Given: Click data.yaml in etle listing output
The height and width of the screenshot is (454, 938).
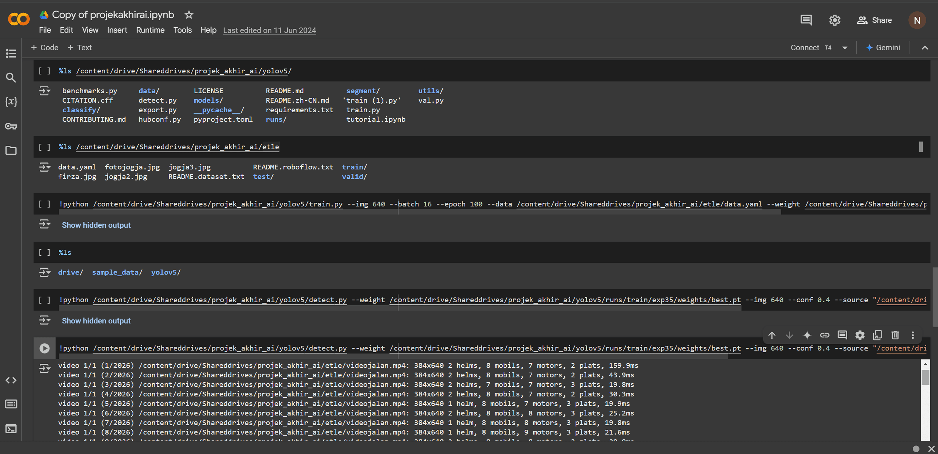Looking at the screenshot, I should coord(77,167).
